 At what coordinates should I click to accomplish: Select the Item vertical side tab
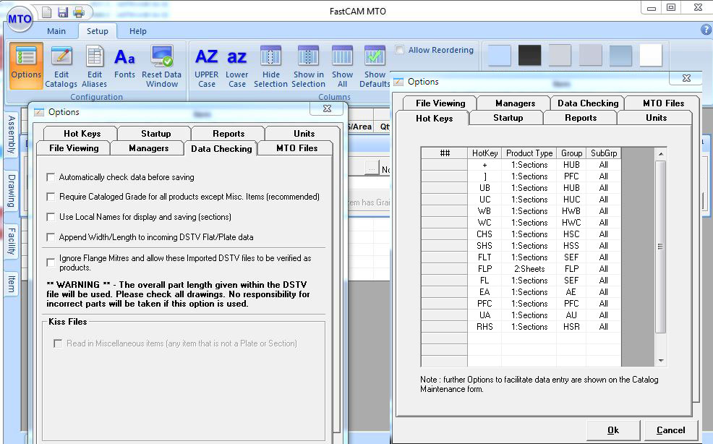12,283
